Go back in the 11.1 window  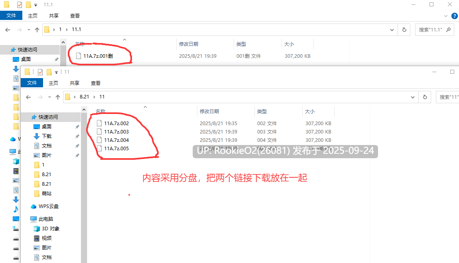click(8, 29)
